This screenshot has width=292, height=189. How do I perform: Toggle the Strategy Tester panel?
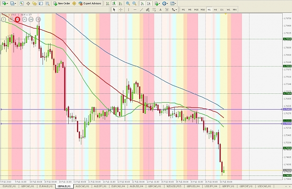[48, 3]
